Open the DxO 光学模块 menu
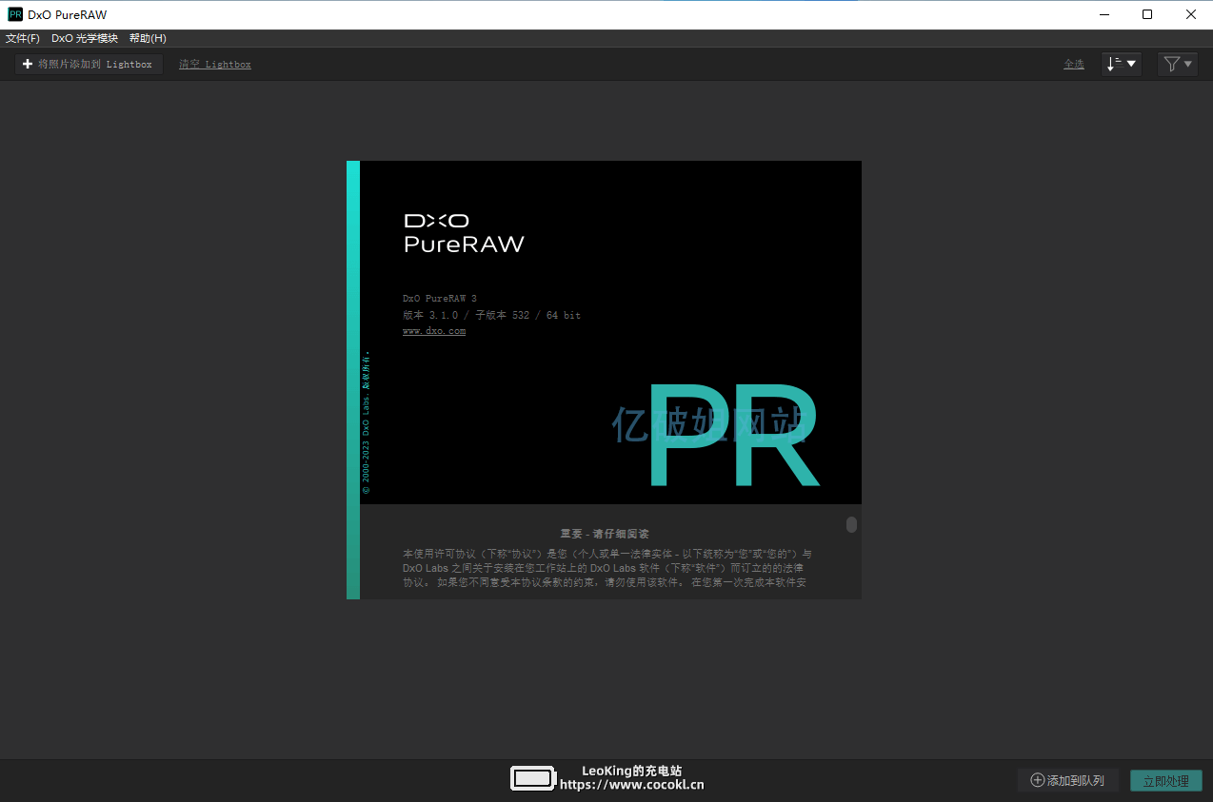Screen dimensions: 1213x802 pos(85,38)
